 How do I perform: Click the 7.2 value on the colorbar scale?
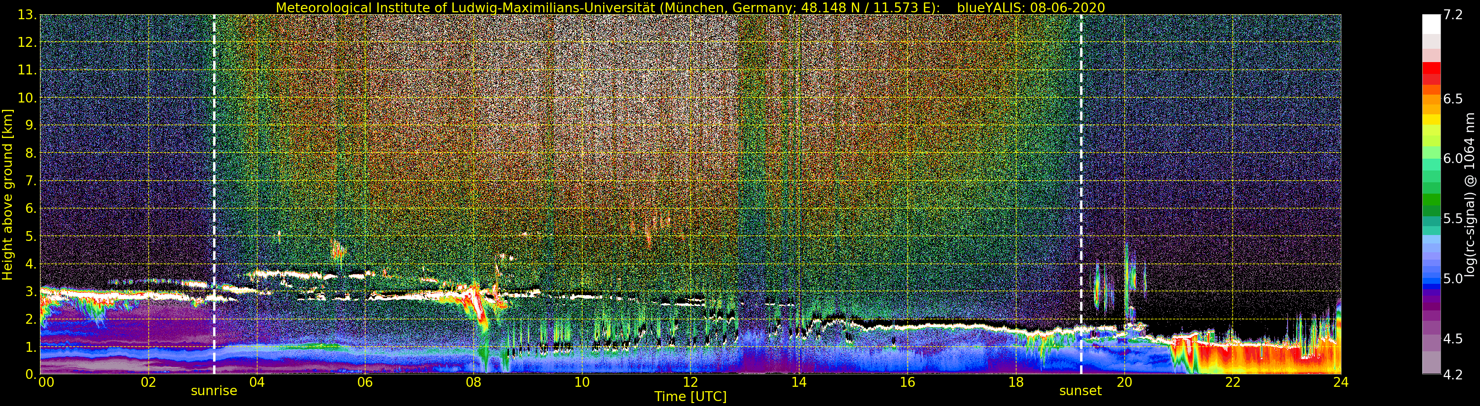tap(1453, 15)
